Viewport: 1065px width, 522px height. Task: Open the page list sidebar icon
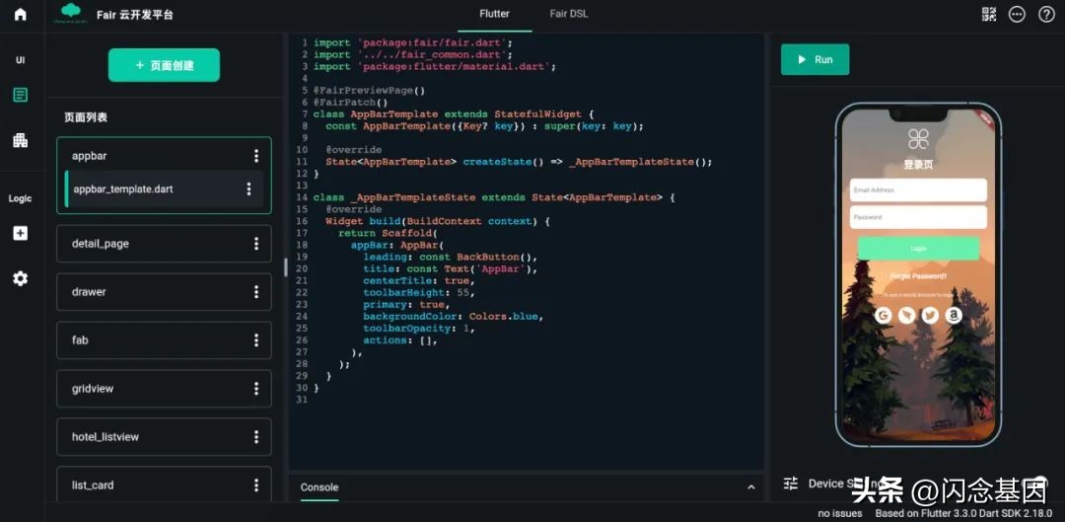(20, 95)
